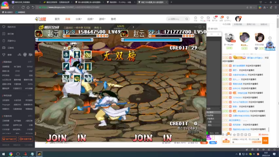Image resolution: width=279 pixels, height=157 pixels.
Task: Select the 本周 contribution tab
Action: coord(238,24)
